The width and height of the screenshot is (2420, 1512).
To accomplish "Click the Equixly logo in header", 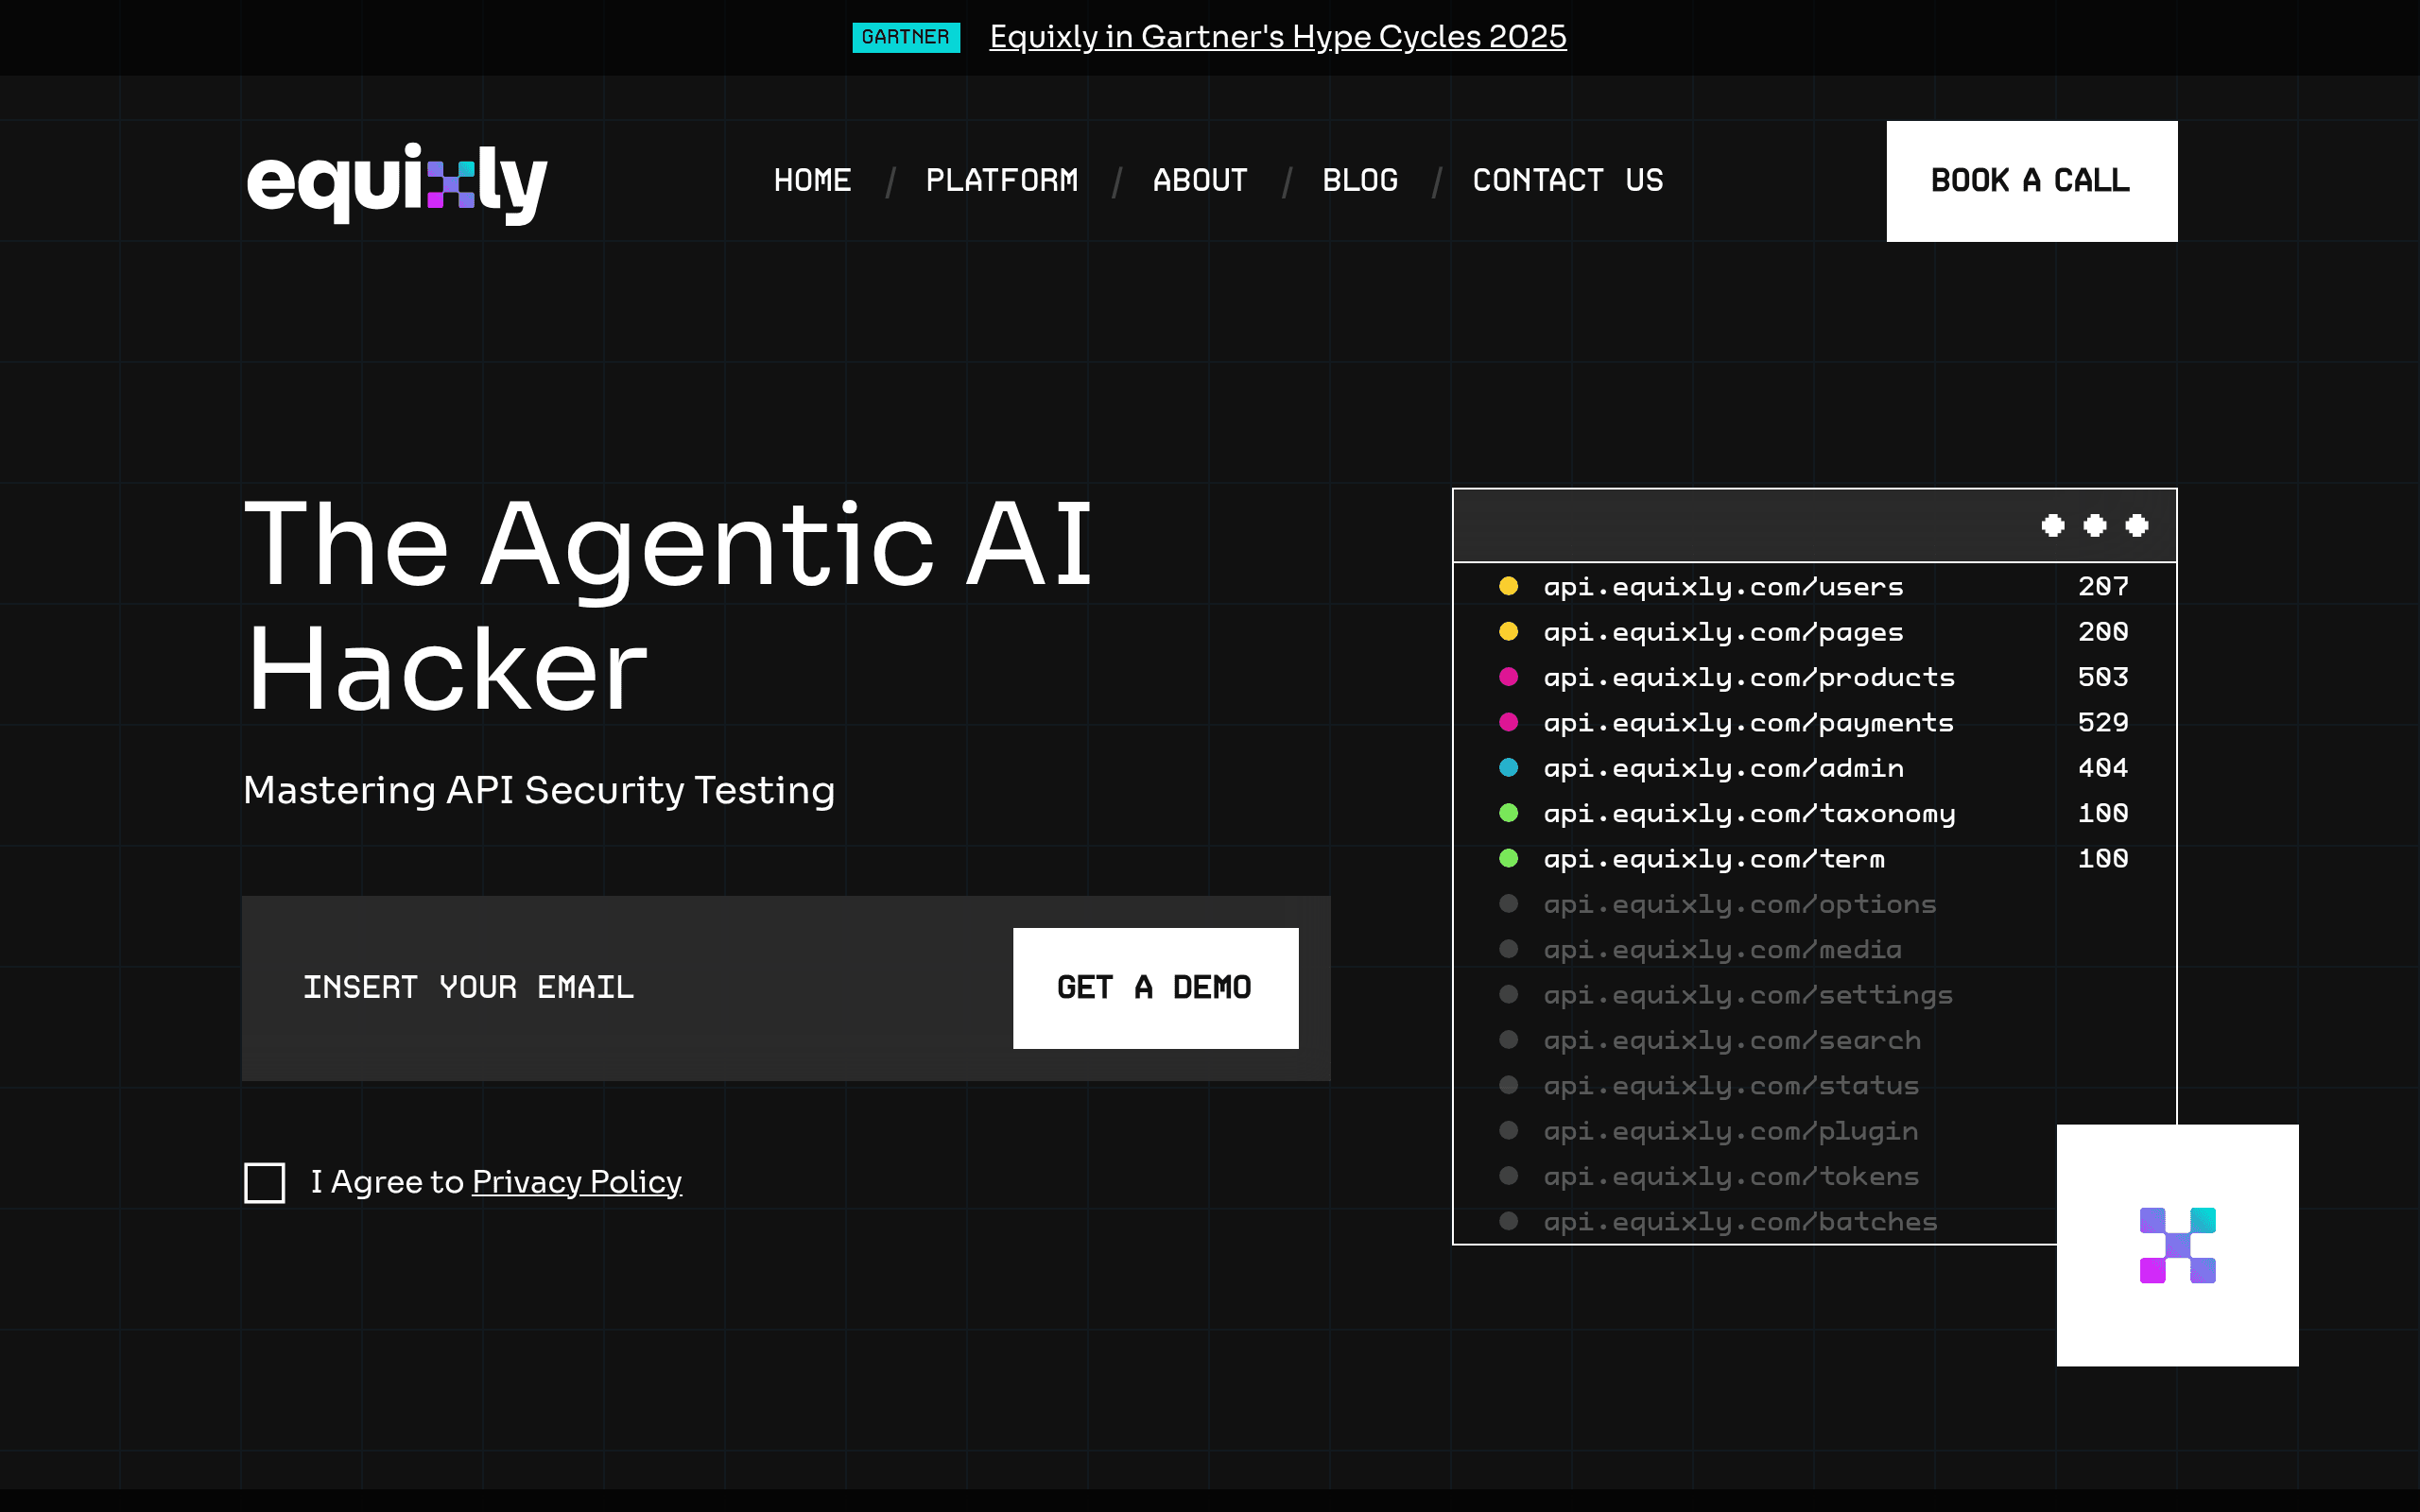I will coord(397,183).
